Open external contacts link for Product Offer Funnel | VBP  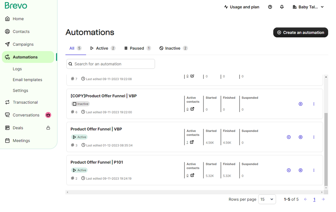pyautogui.click(x=192, y=142)
